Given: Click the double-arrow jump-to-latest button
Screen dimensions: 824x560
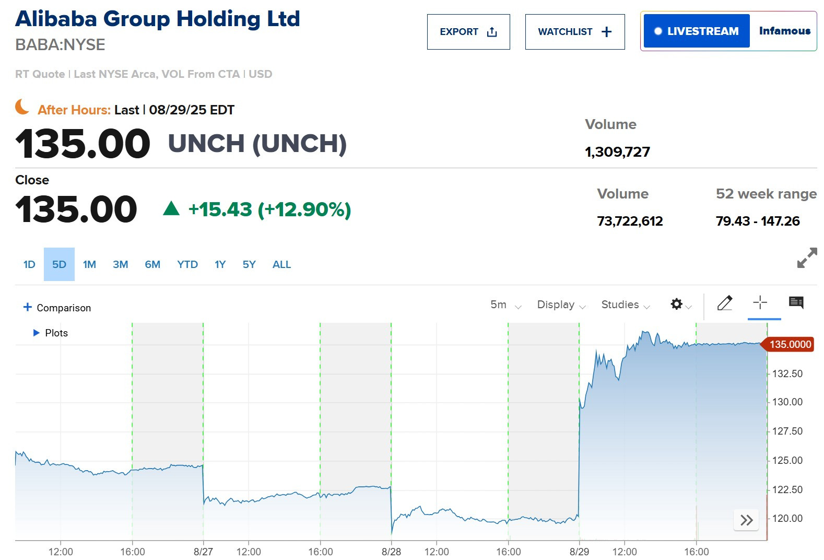Looking at the screenshot, I should 746,520.
